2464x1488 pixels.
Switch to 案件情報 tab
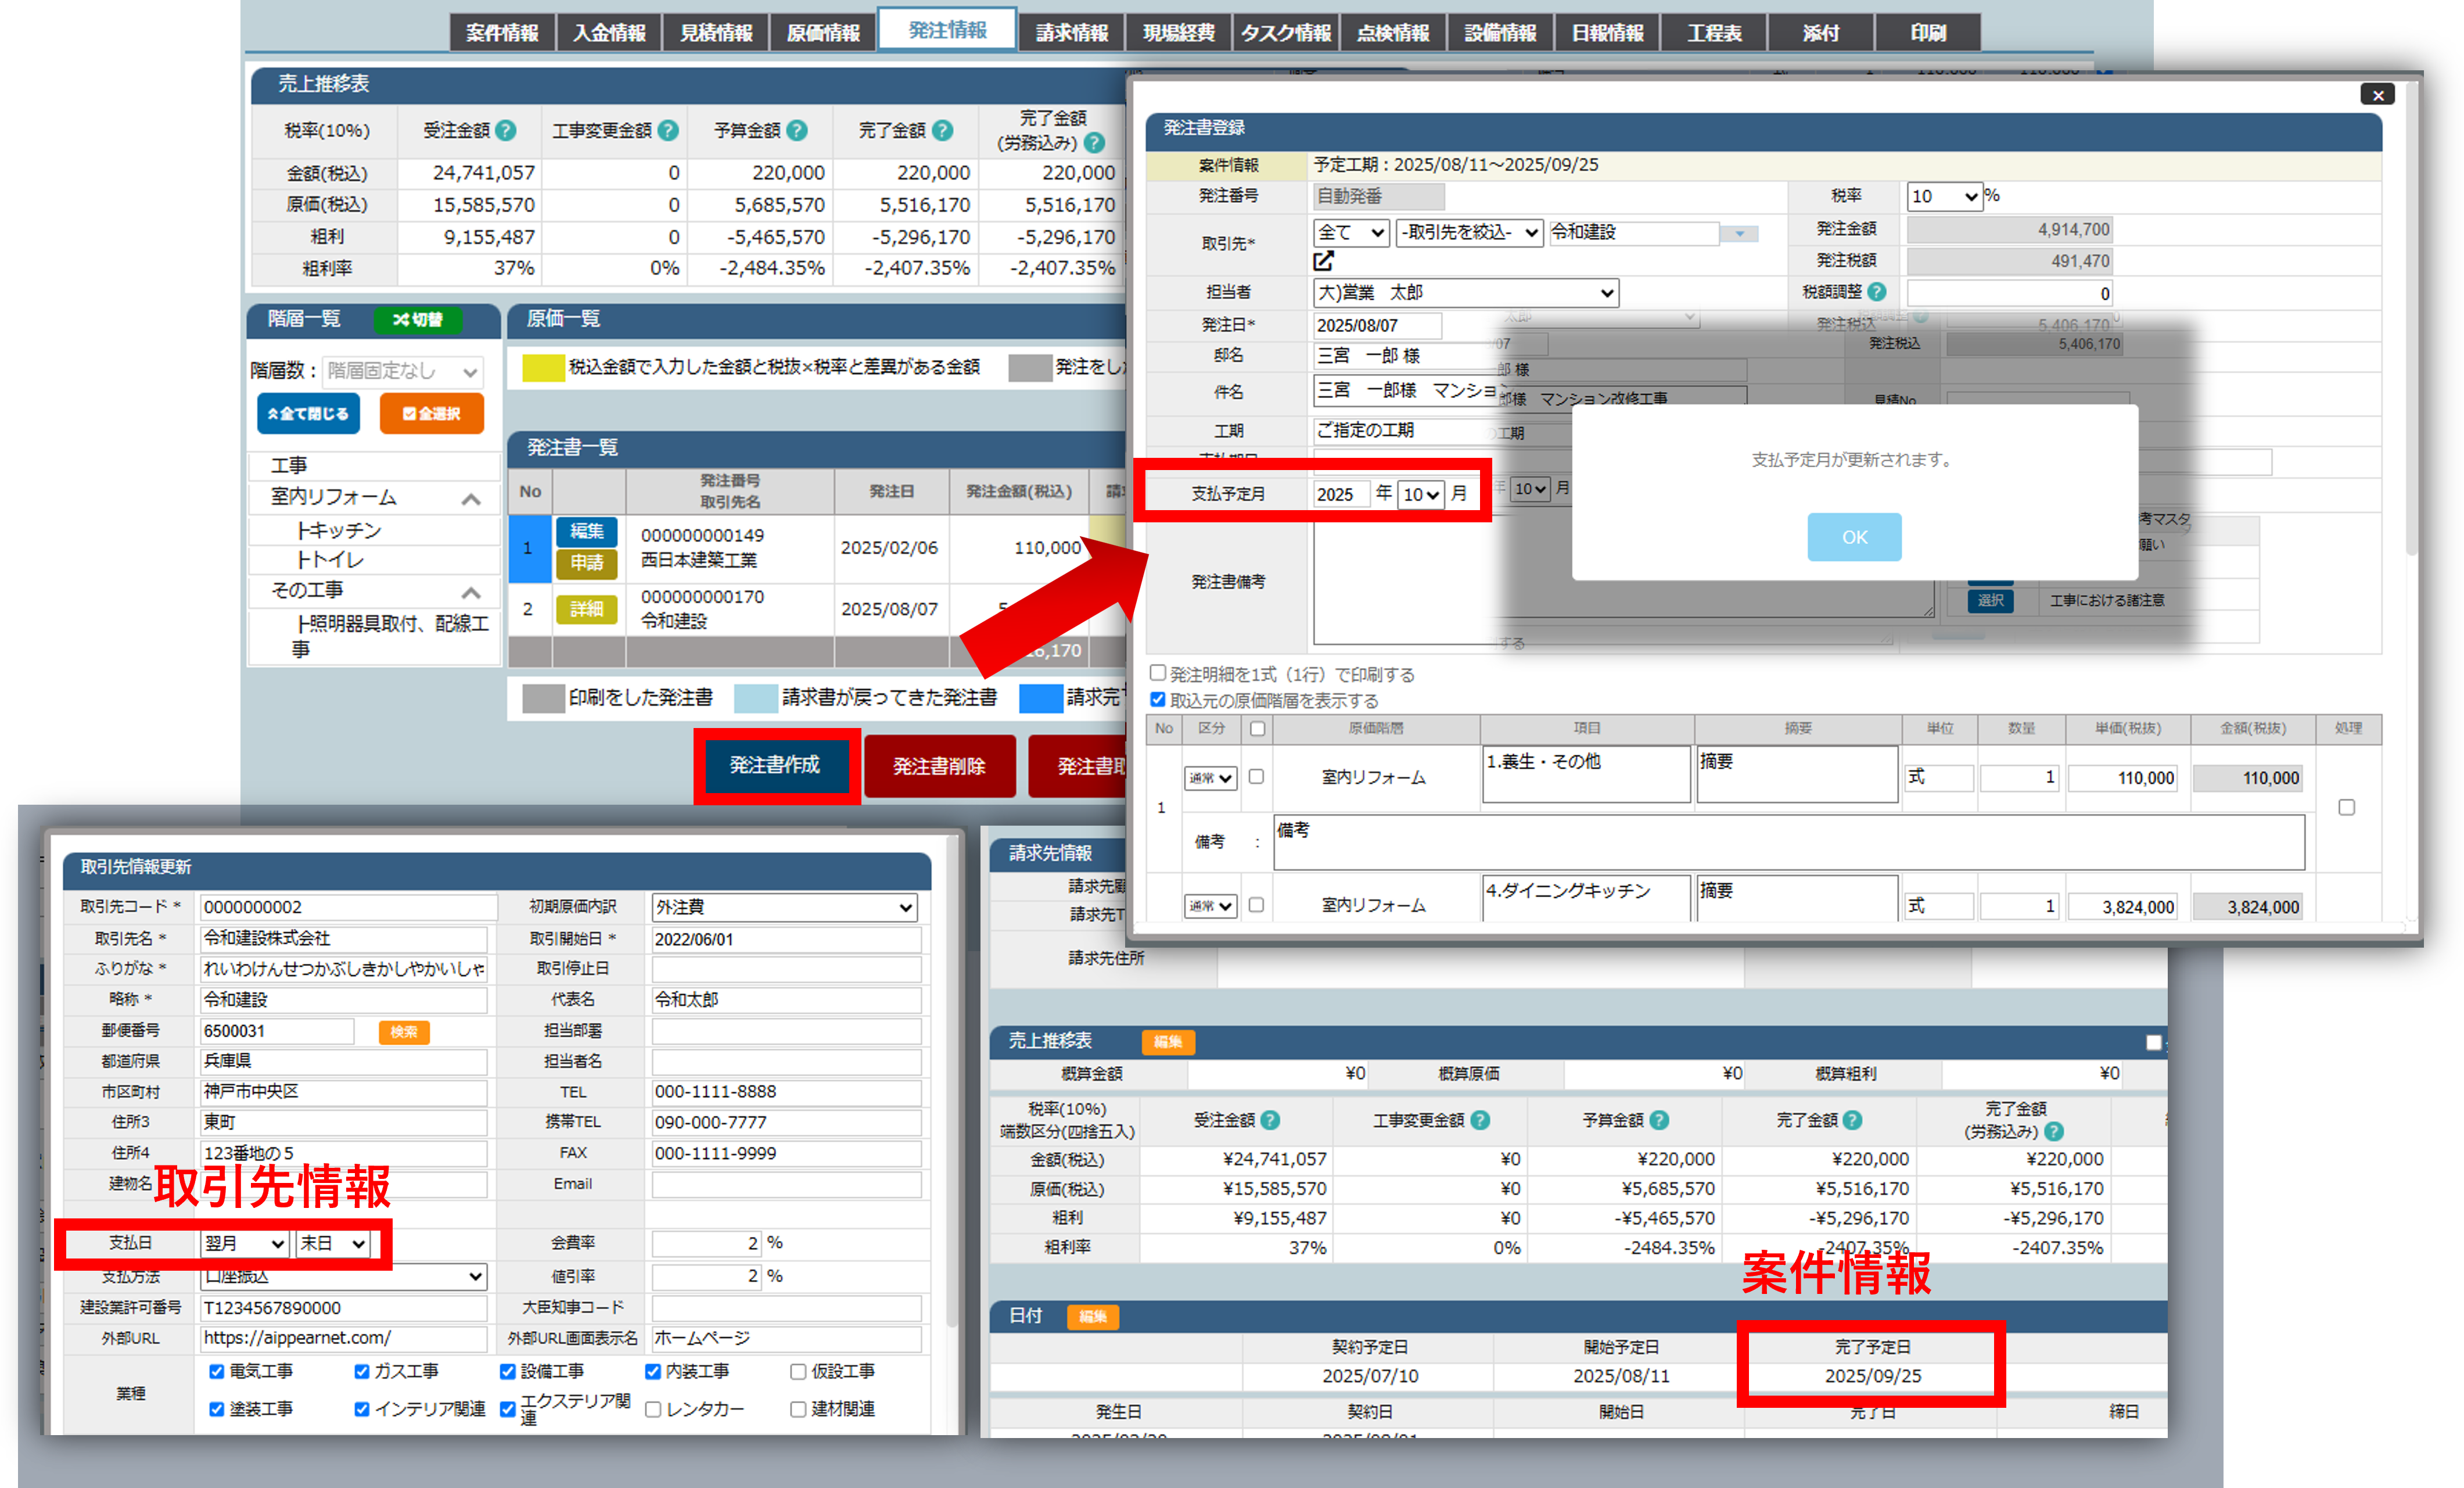[x=502, y=32]
